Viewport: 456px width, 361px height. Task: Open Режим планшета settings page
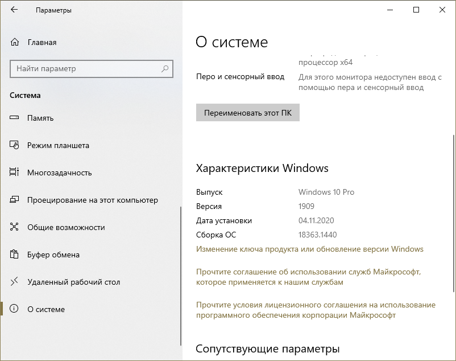click(58, 145)
